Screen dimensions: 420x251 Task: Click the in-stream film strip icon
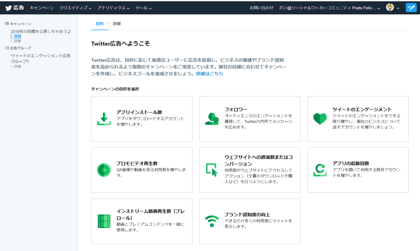(x=104, y=221)
